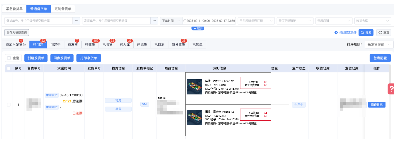Click the 重置 button

tap(384, 33)
